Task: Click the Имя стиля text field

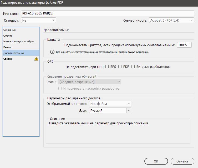Action: click(108, 13)
